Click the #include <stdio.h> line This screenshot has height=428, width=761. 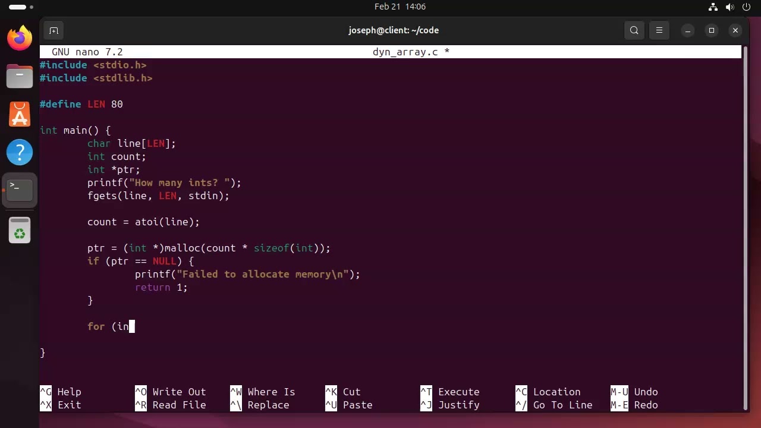click(93, 65)
